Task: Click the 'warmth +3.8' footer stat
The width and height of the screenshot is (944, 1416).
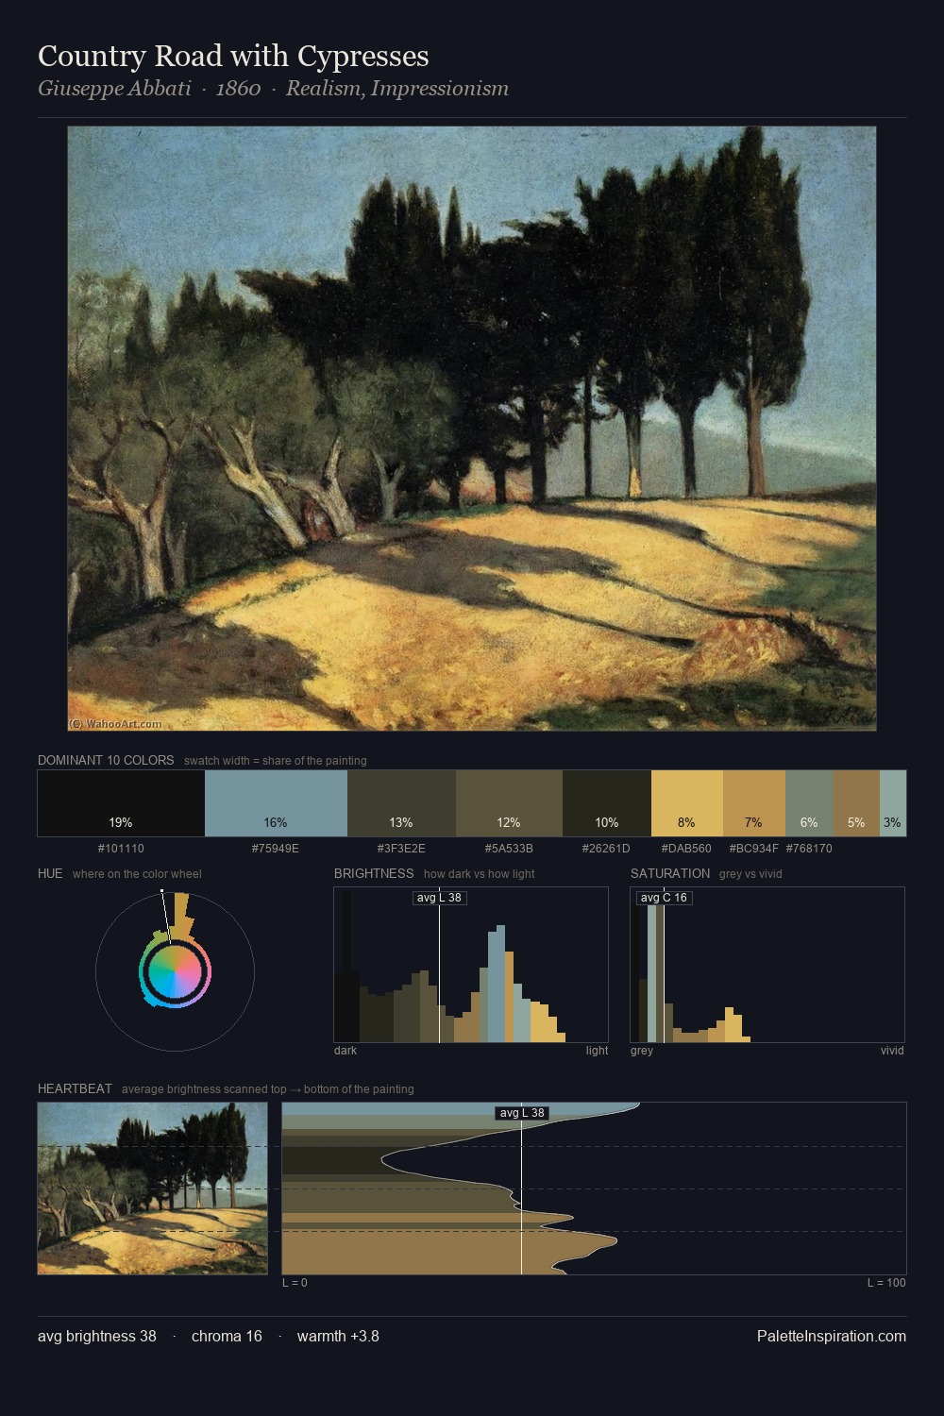Action: pyautogui.click(x=338, y=1336)
